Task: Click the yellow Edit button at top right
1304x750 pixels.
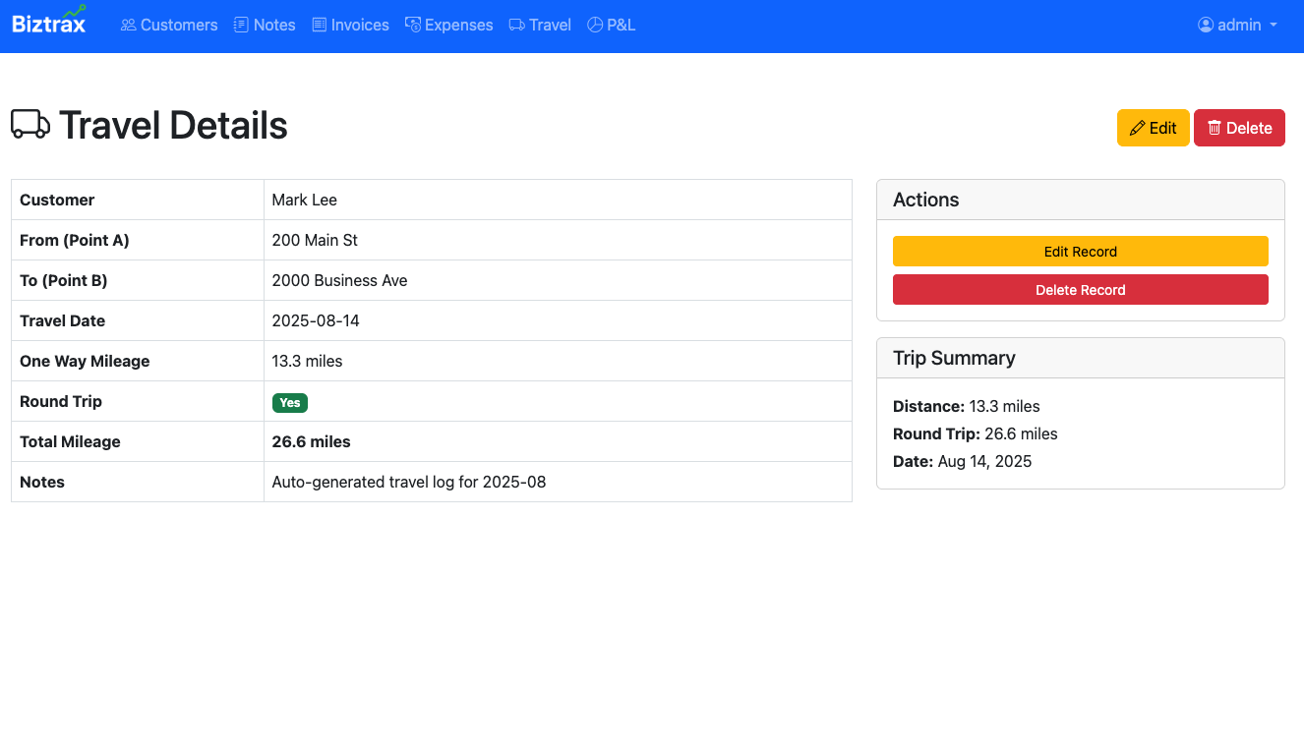Action: (1153, 128)
